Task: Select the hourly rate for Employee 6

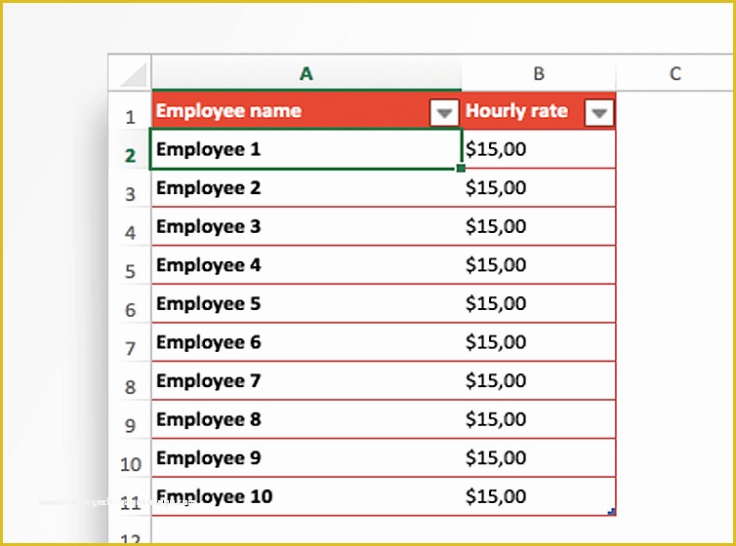Action: click(x=539, y=342)
